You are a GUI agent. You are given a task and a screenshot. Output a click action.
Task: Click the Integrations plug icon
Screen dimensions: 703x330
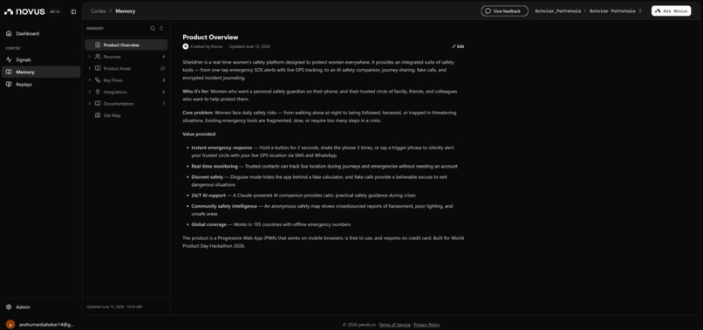click(x=98, y=92)
